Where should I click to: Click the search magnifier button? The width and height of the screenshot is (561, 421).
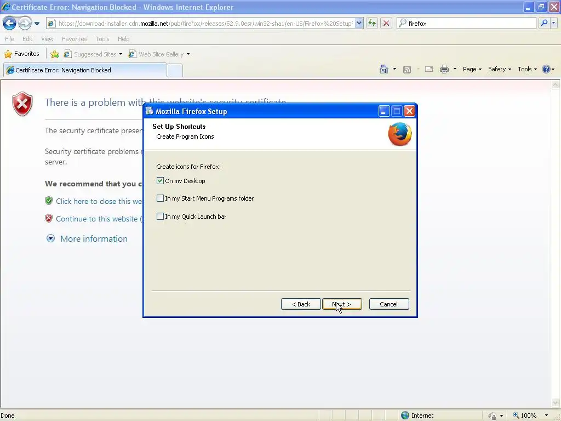click(x=544, y=23)
